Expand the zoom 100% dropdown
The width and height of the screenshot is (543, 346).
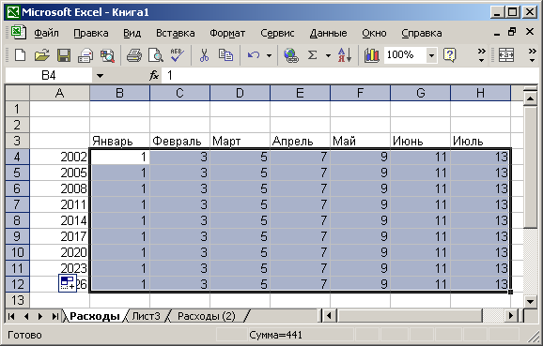(431, 55)
